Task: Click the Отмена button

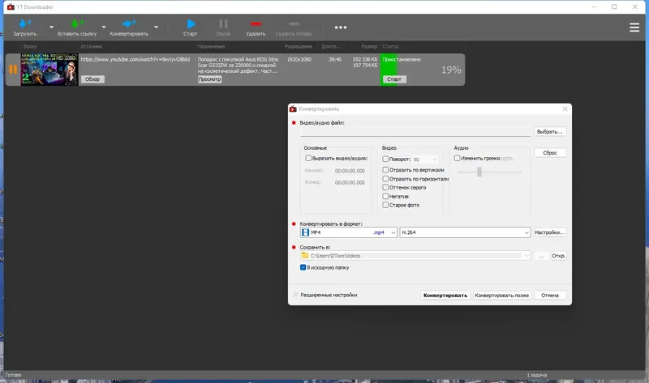Action: tap(550, 296)
